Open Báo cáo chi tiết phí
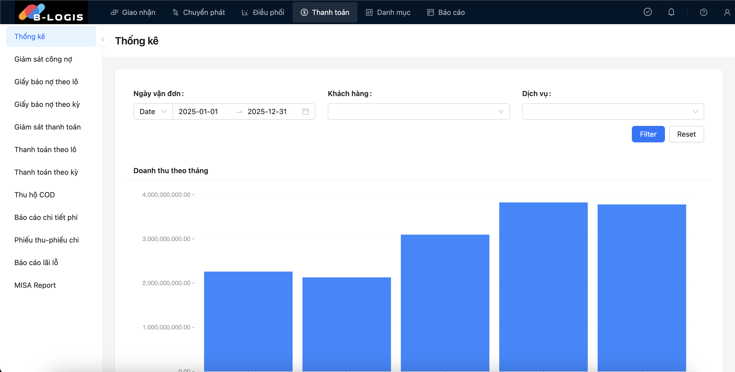The height and width of the screenshot is (372, 735). click(51, 217)
